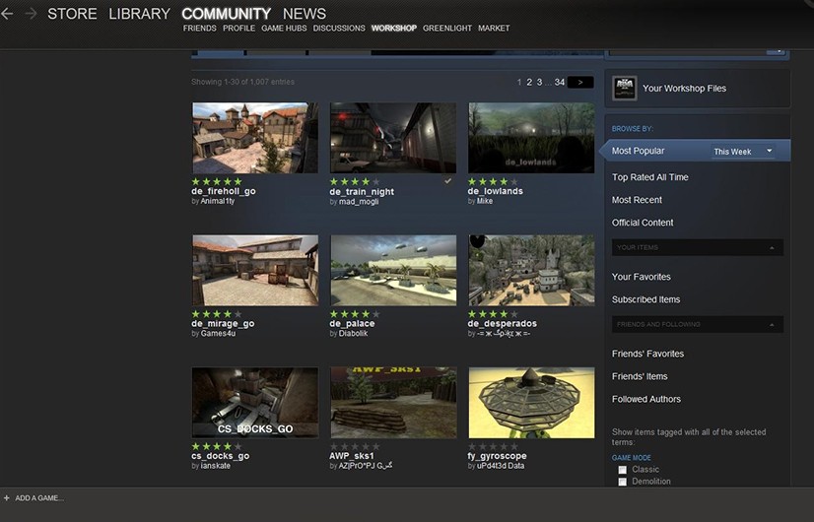Open the cs_docks_go map thumbnail
The width and height of the screenshot is (814, 522).
click(x=255, y=403)
